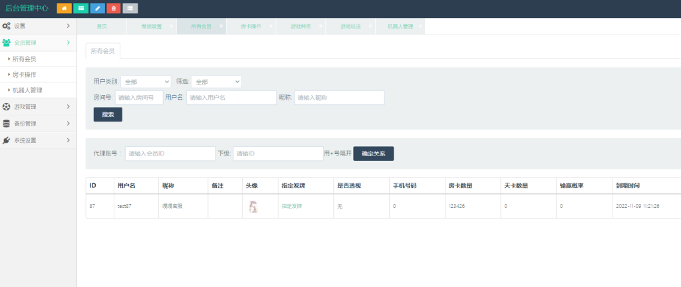The height and width of the screenshot is (287, 681).
Task: Focus the 房间号 input field
Action: [140, 98]
